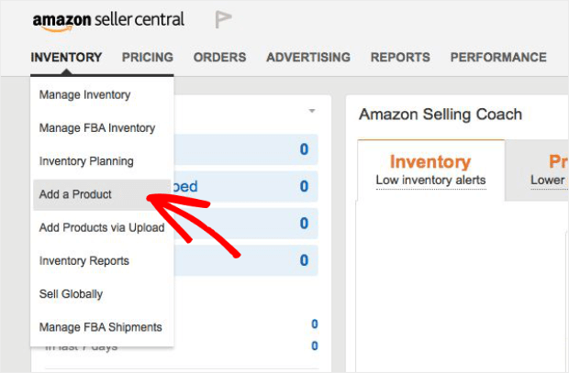Image resolution: width=569 pixels, height=373 pixels.
Task: Choose Sell Globally
Action: (72, 294)
